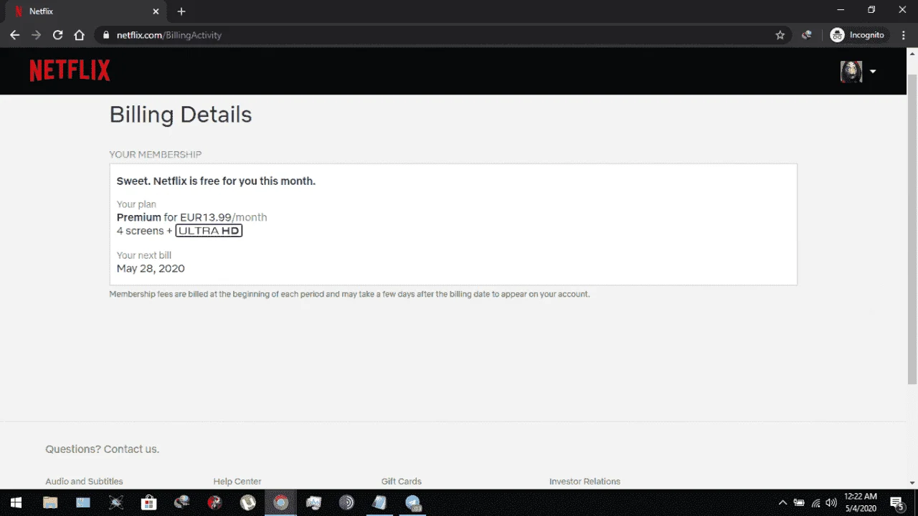918x516 pixels.
Task: Open the Gift Cards footer link
Action: (402, 482)
